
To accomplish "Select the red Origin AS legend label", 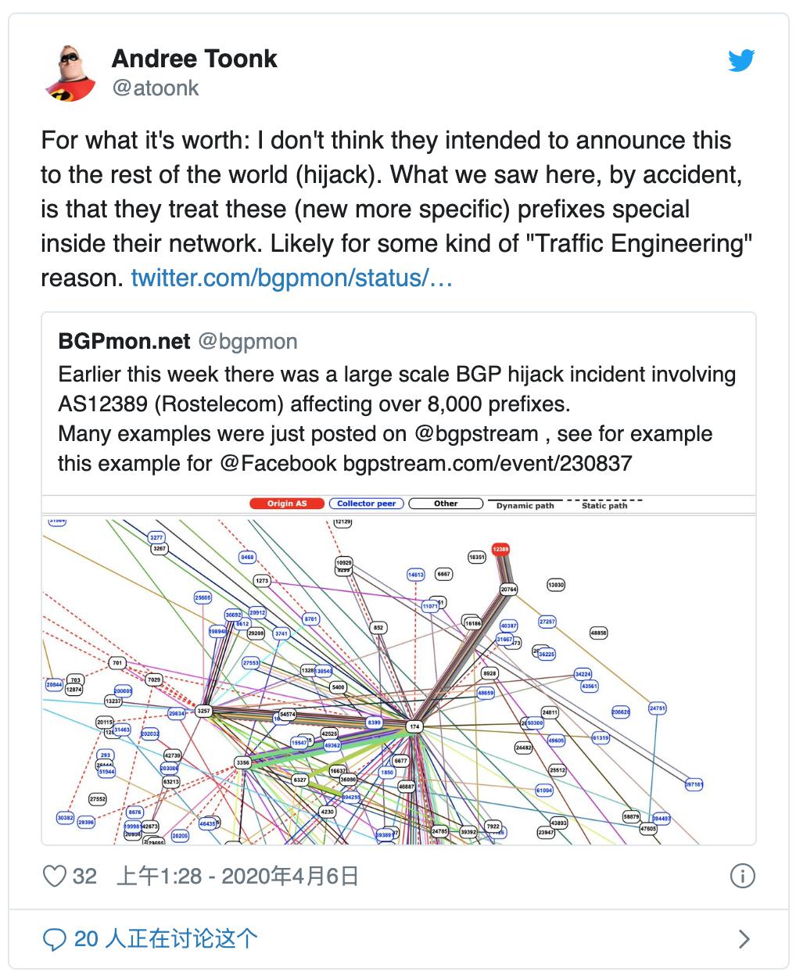I will pos(287,504).
